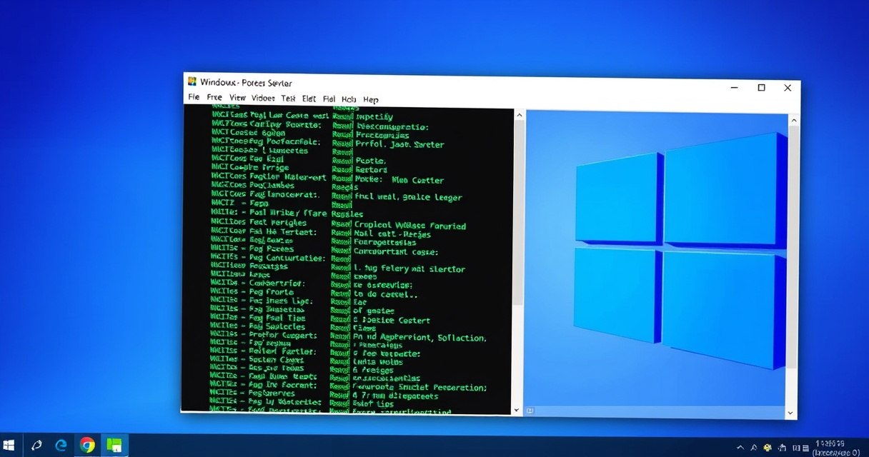This screenshot has width=869, height=457.
Task: Open the Text menu in menu bar
Action: 288,99
